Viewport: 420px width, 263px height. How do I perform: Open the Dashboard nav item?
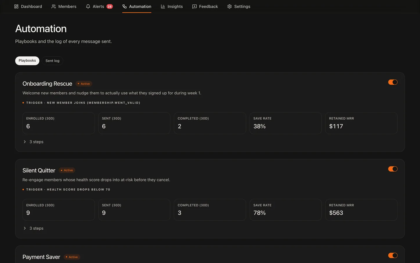[28, 6]
